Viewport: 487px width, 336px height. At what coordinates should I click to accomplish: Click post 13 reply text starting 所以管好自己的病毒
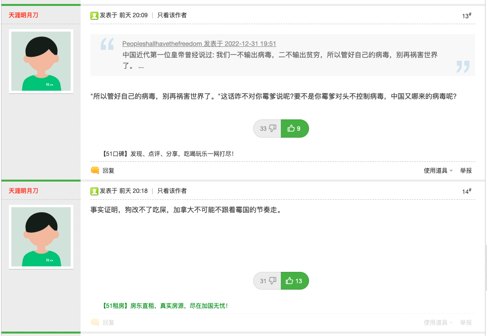click(273, 96)
